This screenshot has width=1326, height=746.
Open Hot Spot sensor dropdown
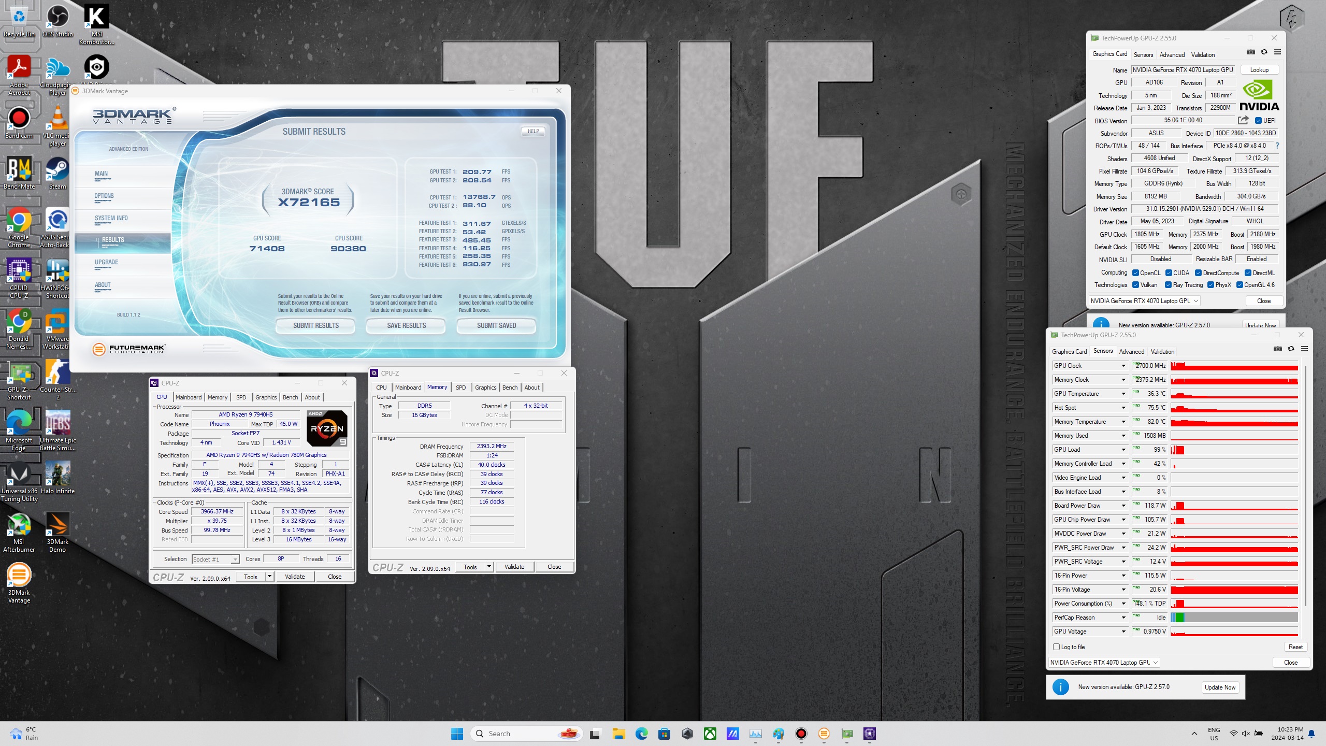tap(1123, 408)
